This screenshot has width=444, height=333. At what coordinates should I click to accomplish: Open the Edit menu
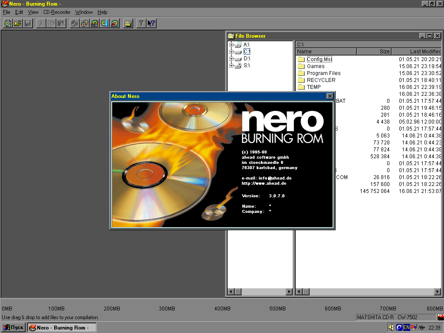click(19, 12)
